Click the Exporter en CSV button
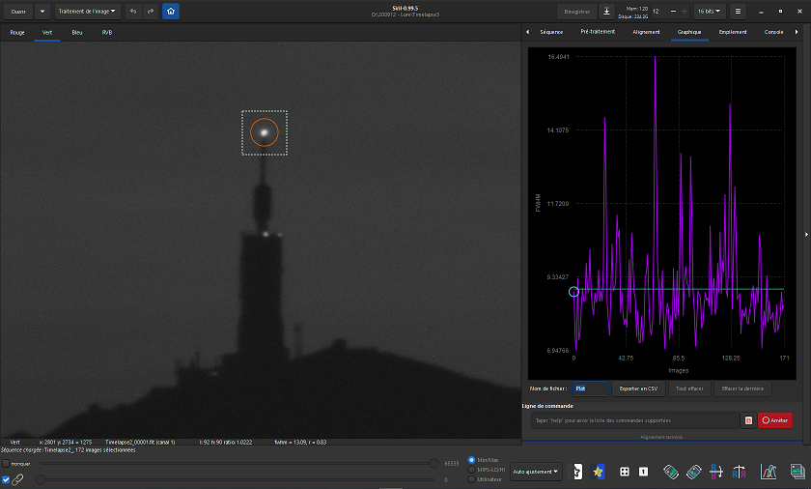This screenshot has width=811, height=489. 636,388
